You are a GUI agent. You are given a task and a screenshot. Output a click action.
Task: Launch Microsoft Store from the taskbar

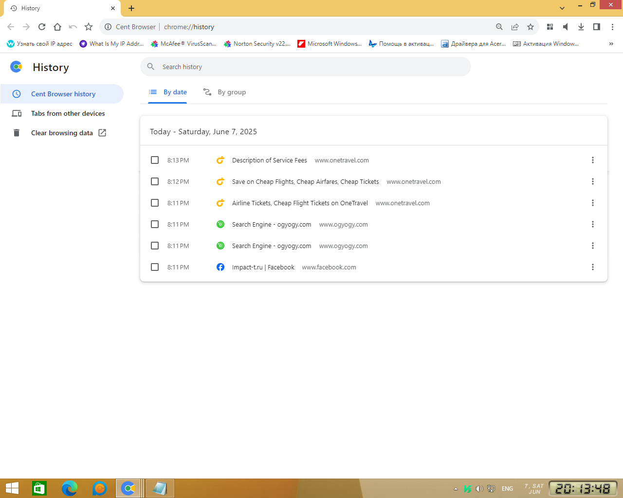point(39,488)
